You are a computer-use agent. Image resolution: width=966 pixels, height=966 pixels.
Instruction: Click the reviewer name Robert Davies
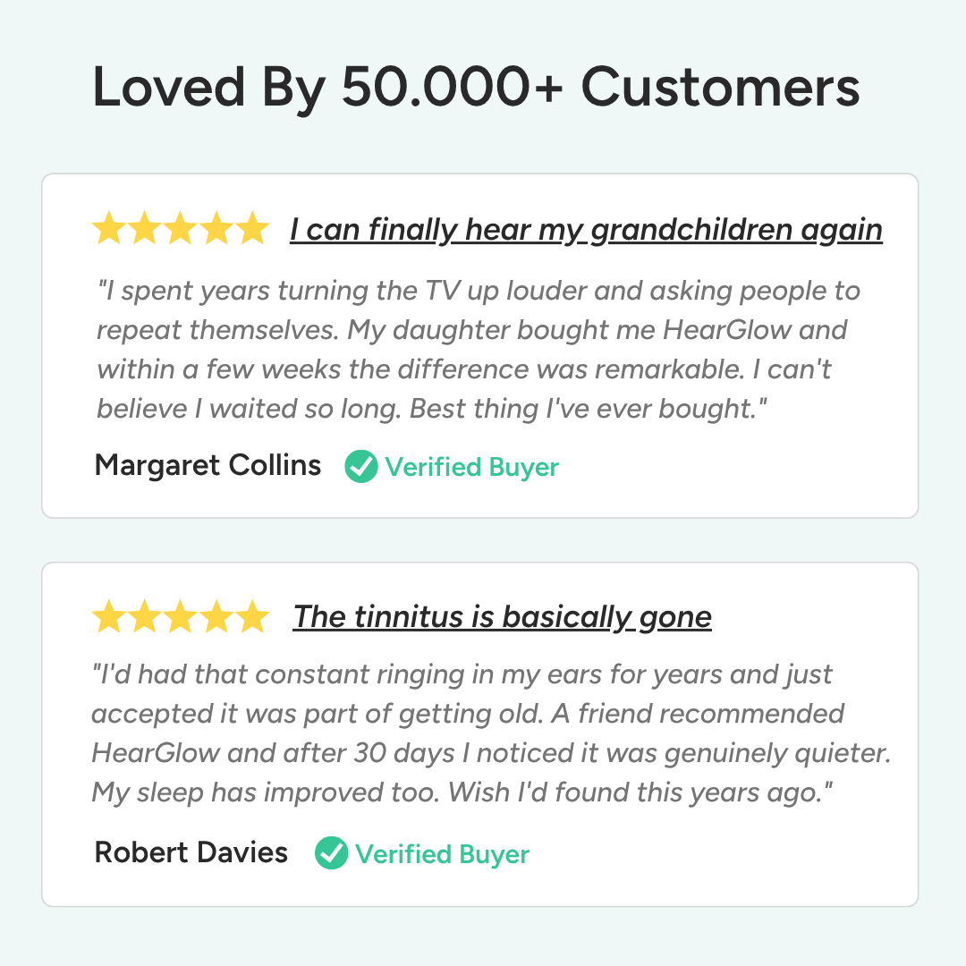click(191, 852)
